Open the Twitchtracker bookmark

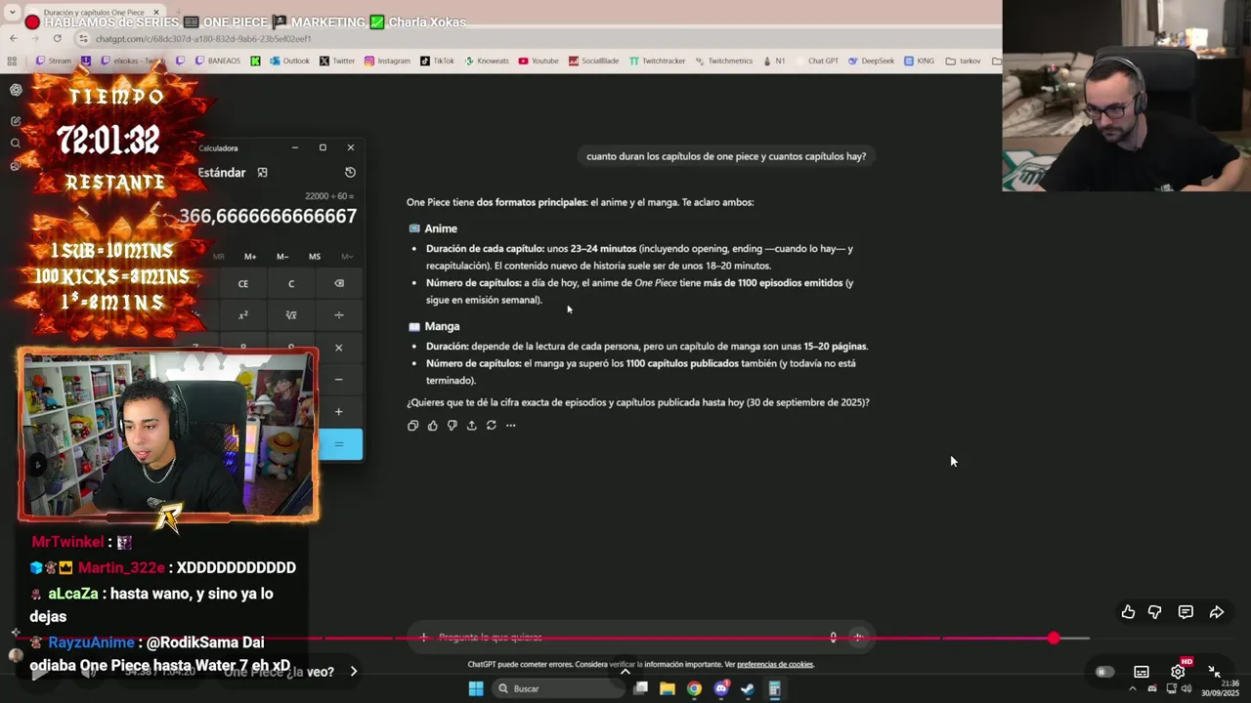click(x=657, y=61)
